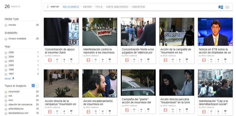The height and width of the screenshot is (116, 236).
Task: Open INSUMISOS street march thumbnail
Action: coord(100,32)
